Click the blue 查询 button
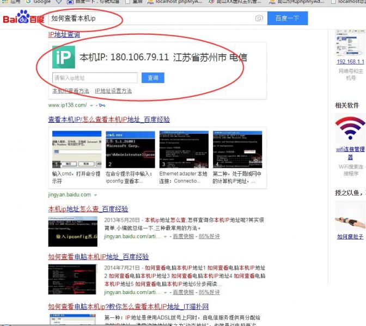This screenshot has height=326, width=366. click(153, 78)
